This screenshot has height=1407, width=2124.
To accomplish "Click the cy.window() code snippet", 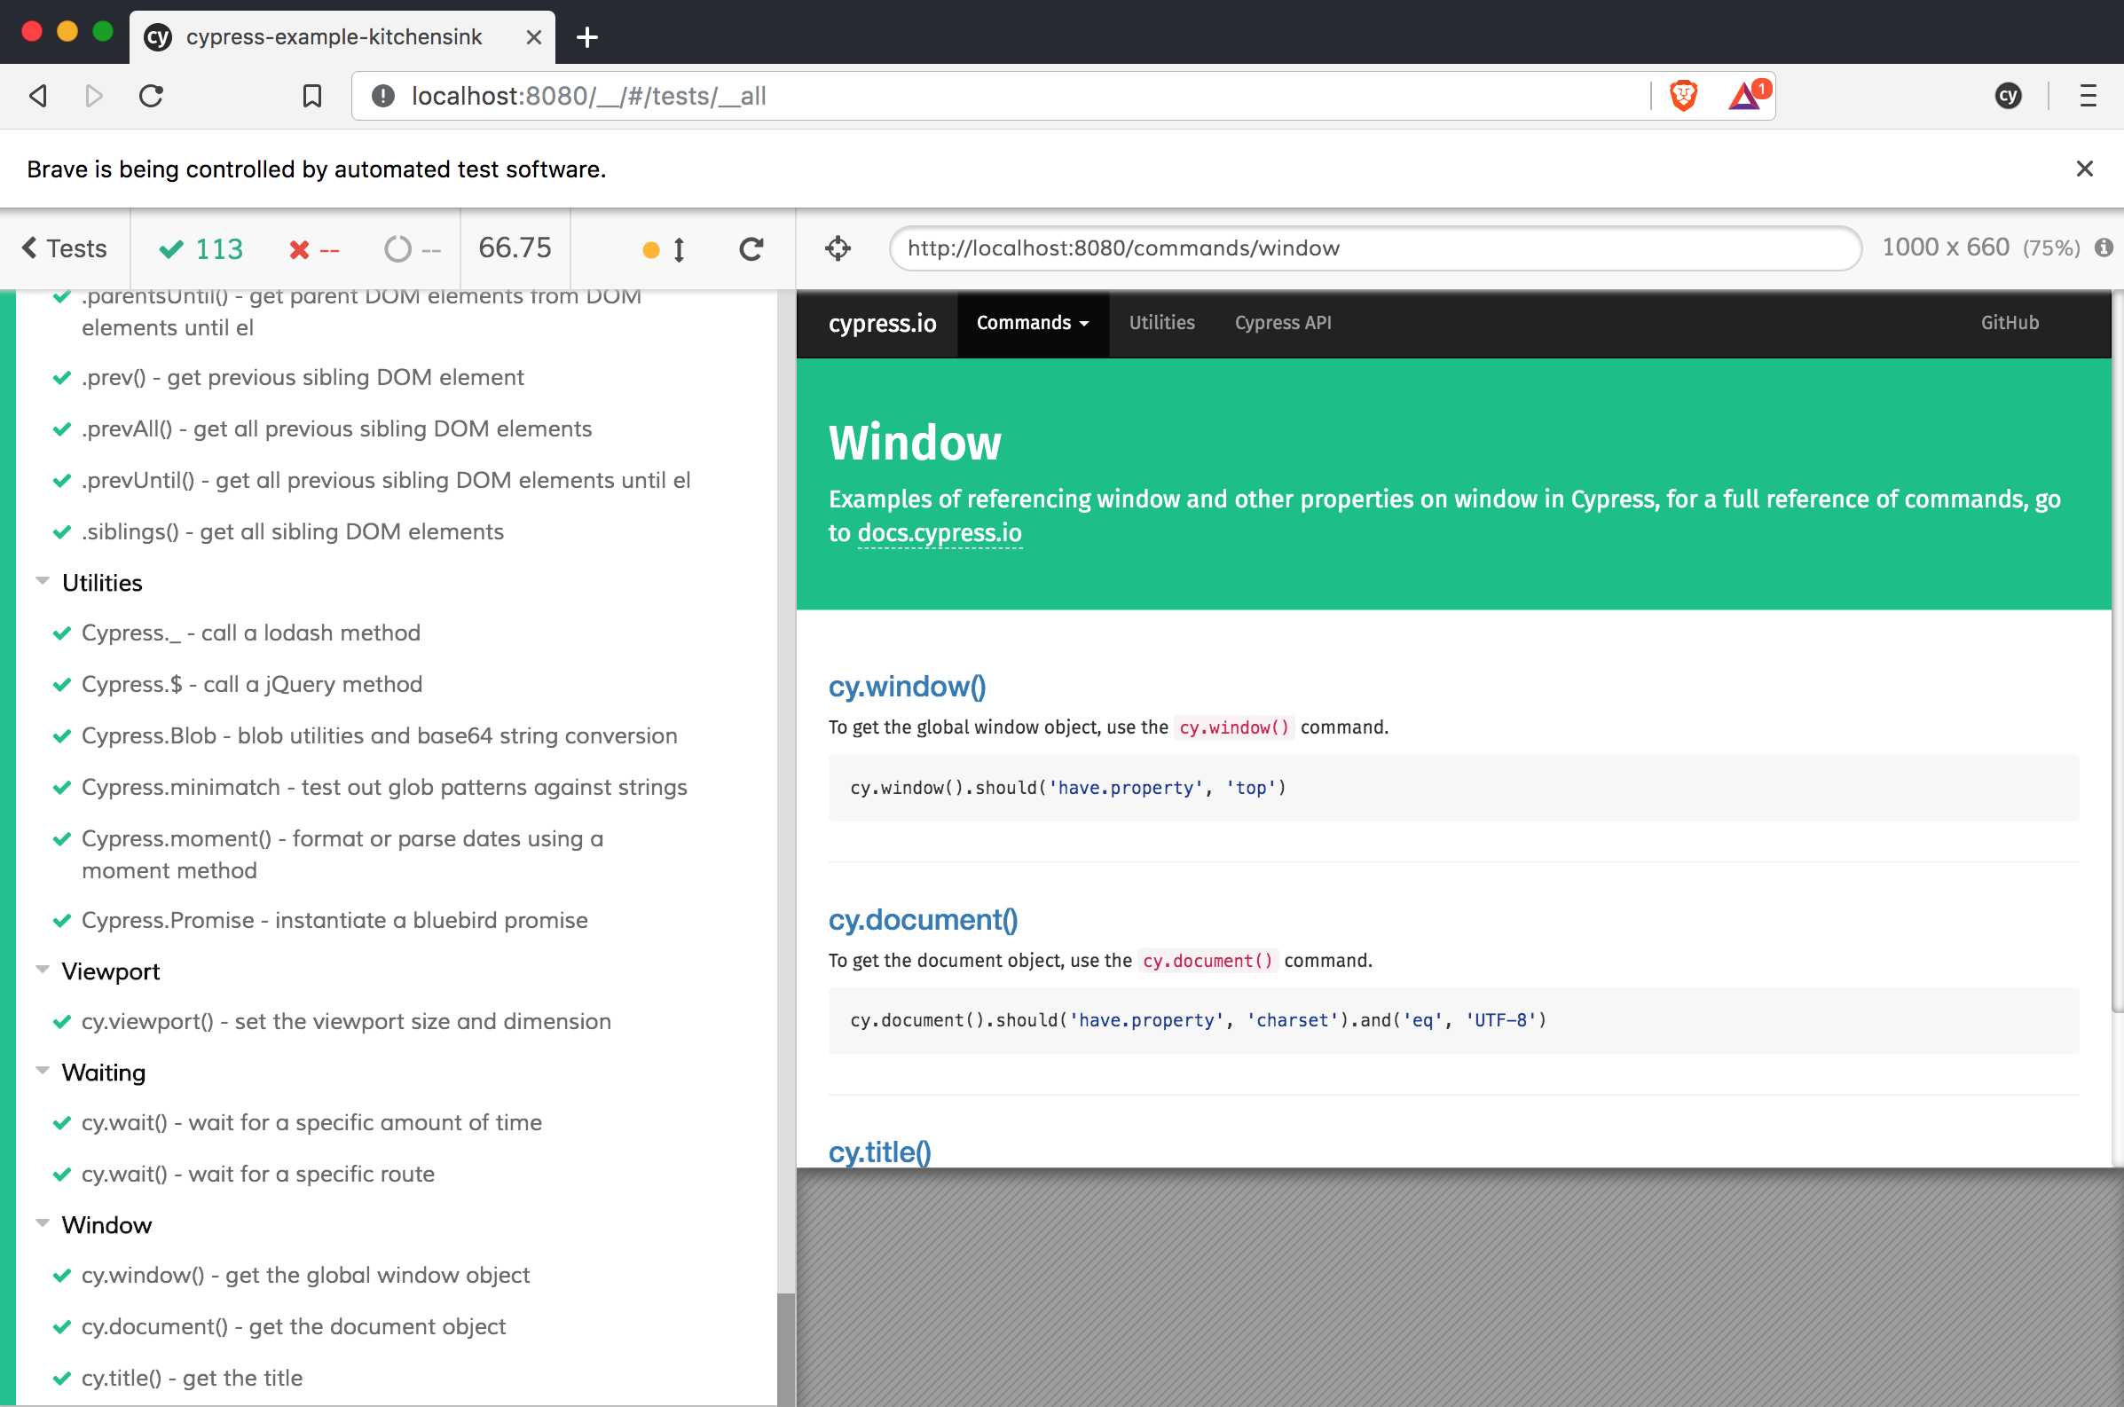I will (1452, 788).
